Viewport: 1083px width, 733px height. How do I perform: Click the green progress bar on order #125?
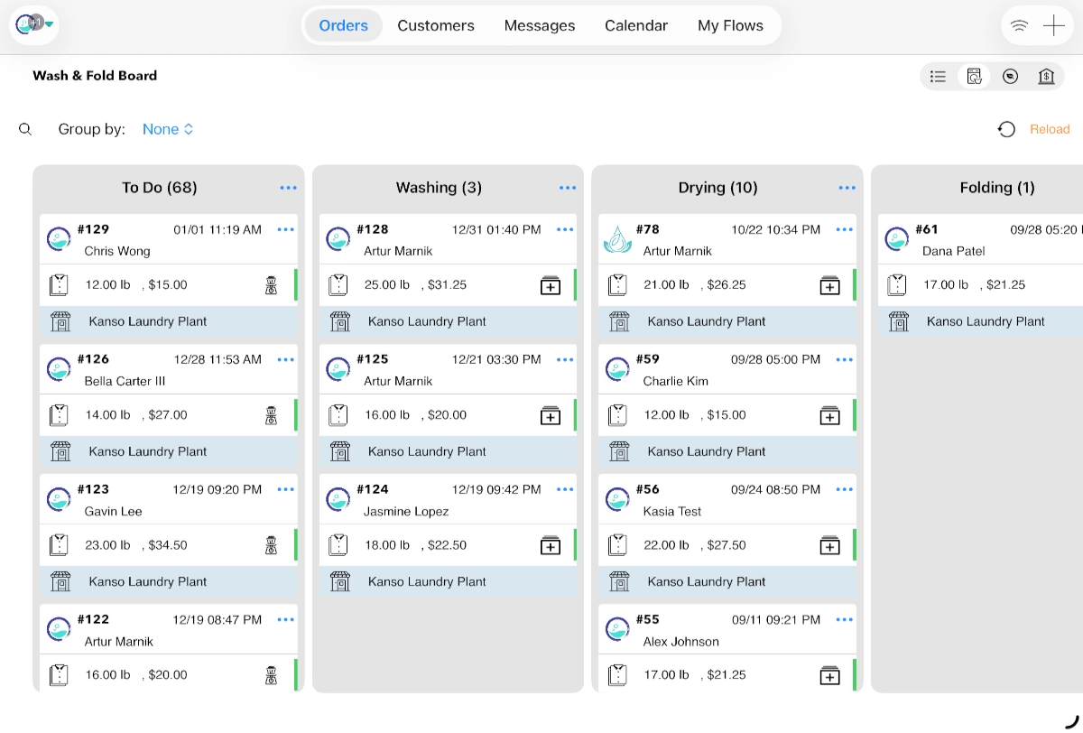[576, 415]
